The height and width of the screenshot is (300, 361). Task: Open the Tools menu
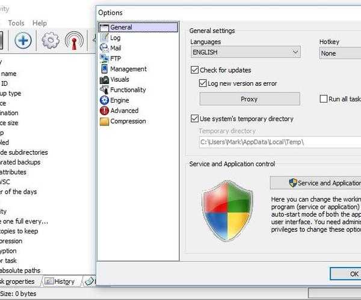16,23
